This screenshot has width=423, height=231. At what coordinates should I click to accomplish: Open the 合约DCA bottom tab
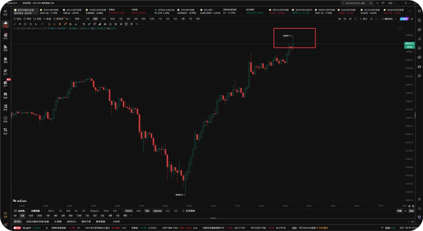[72, 221]
